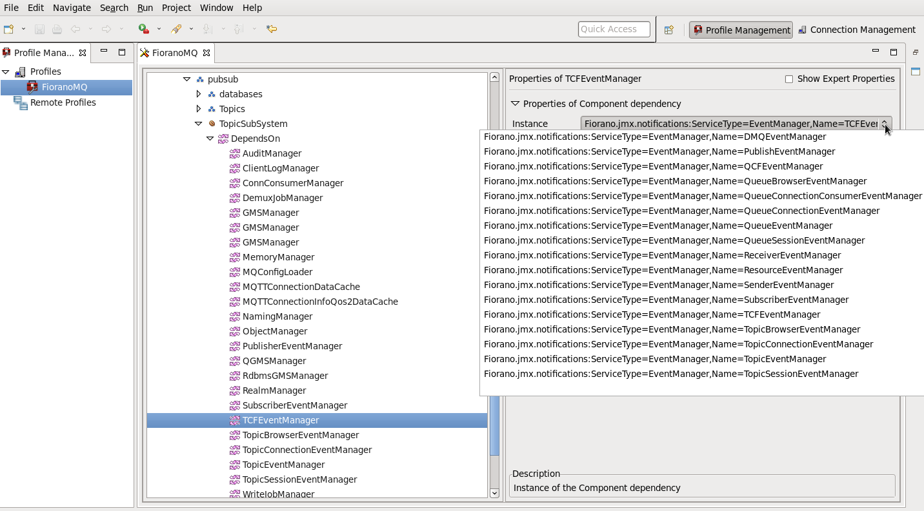
Task: Select Remote Profiles in the left panel
Action: (x=63, y=102)
